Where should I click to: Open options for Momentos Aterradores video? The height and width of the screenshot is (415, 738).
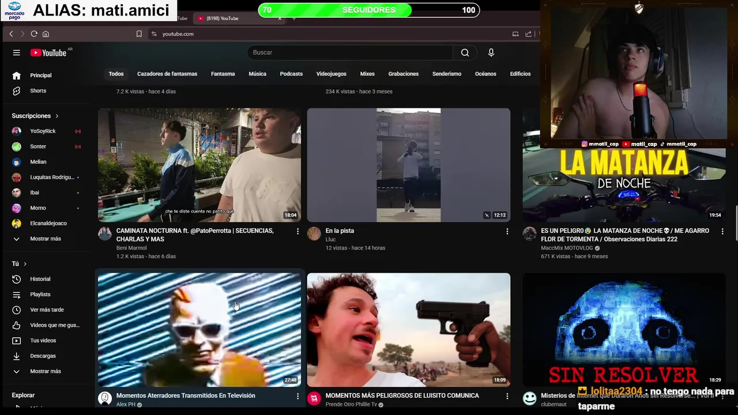tap(298, 396)
